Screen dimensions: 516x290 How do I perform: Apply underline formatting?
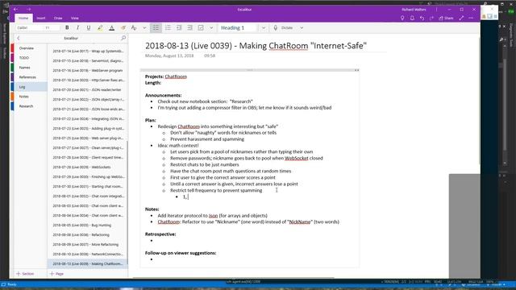tap(89, 27)
